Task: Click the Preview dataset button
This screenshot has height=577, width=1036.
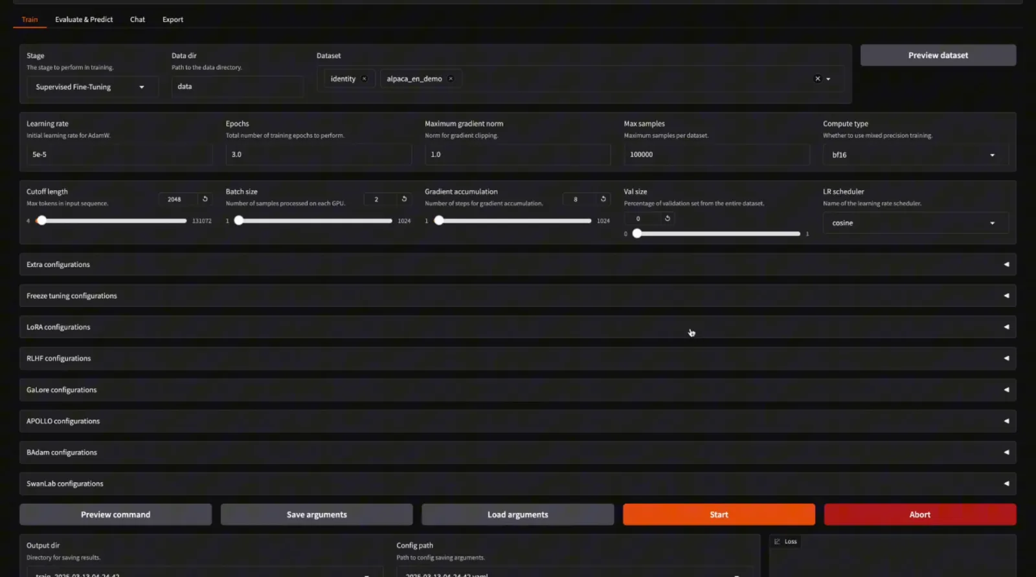Action: point(938,56)
